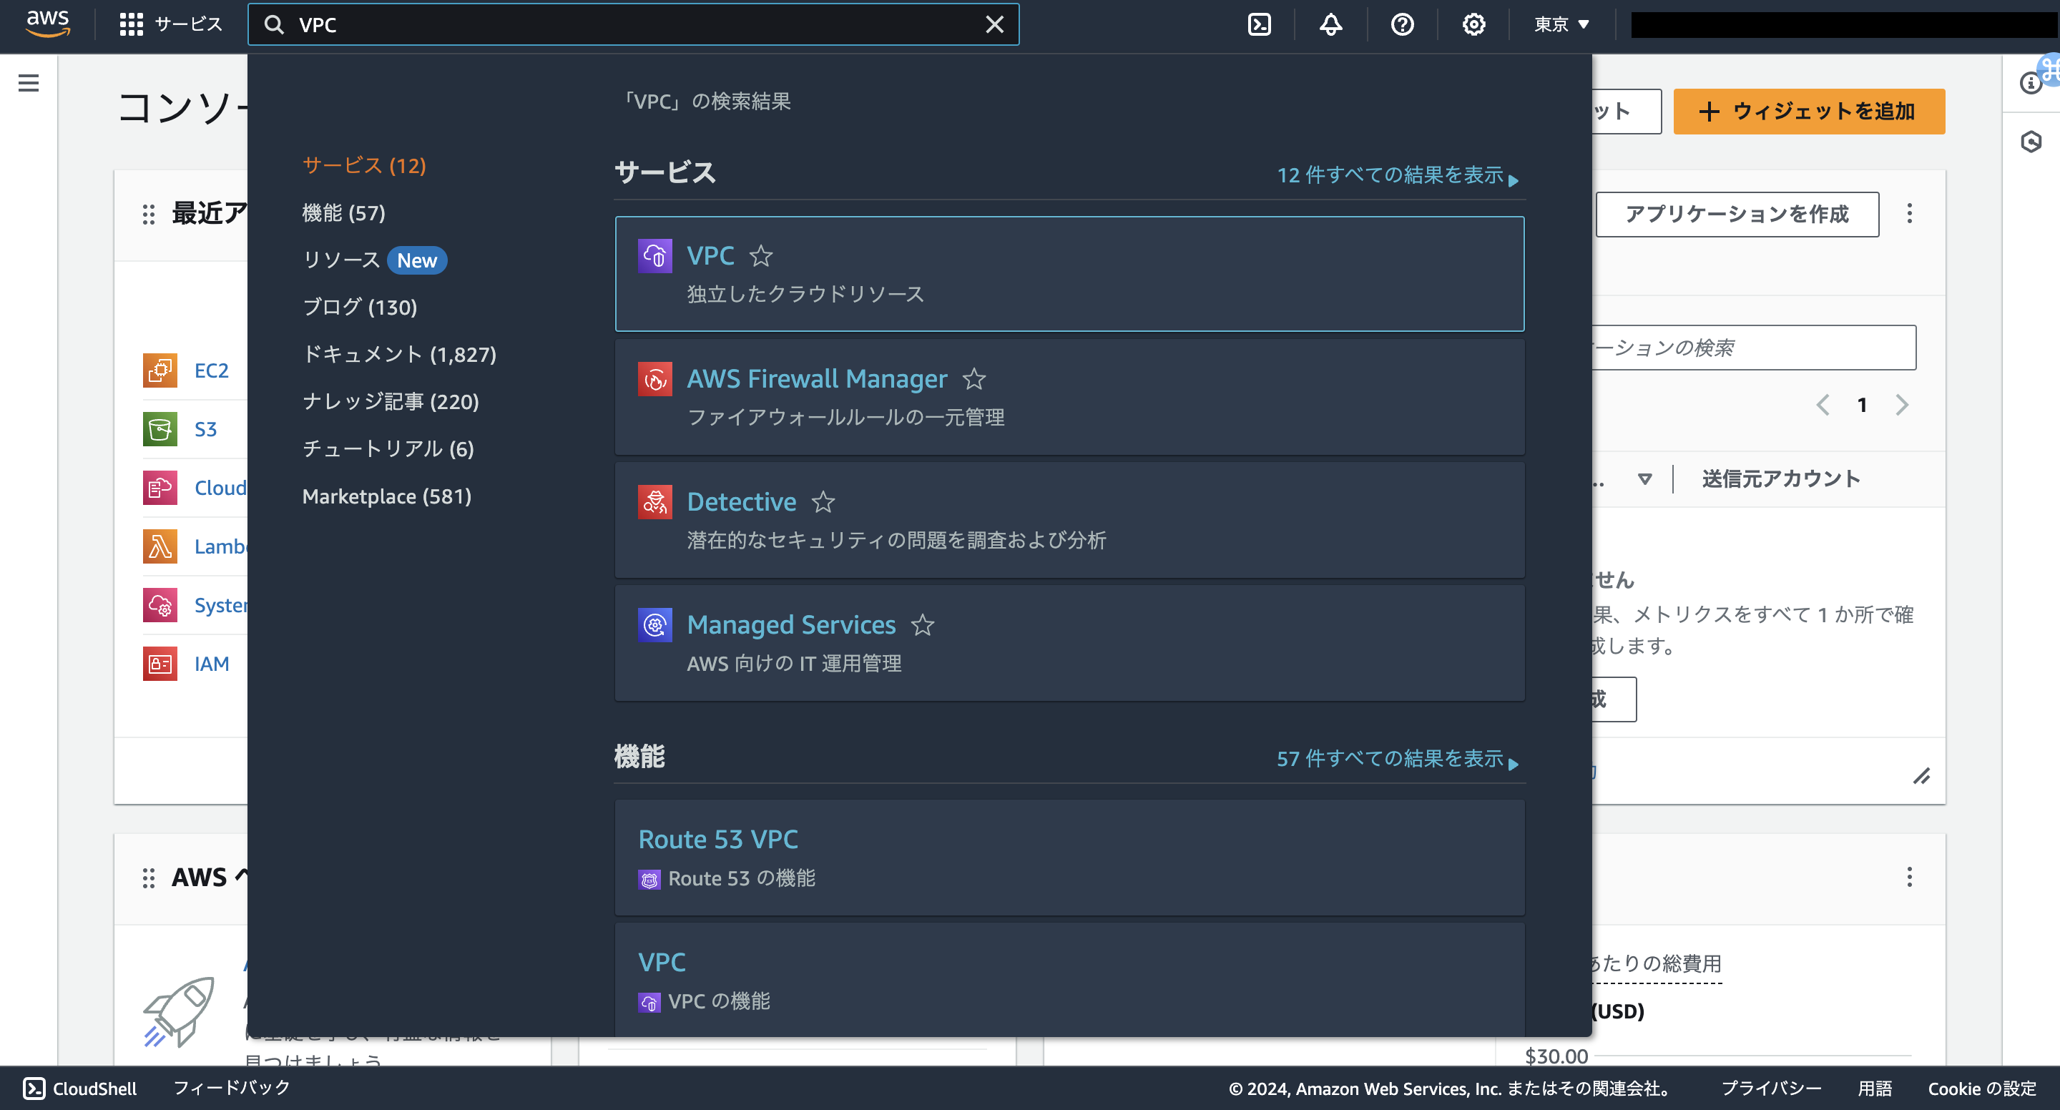Image resolution: width=2060 pixels, height=1110 pixels.
Task: Open the help question mark menu
Action: pyautogui.click(x=1402, y=25)
